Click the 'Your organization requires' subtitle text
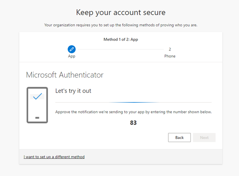The width and height of the screenshot is (239, 176). click(x=121, y=25)
